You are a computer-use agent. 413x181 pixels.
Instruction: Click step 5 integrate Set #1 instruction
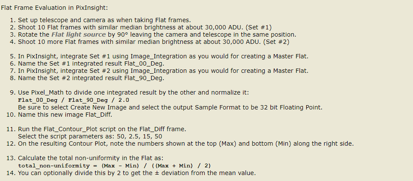pos(163,57)
